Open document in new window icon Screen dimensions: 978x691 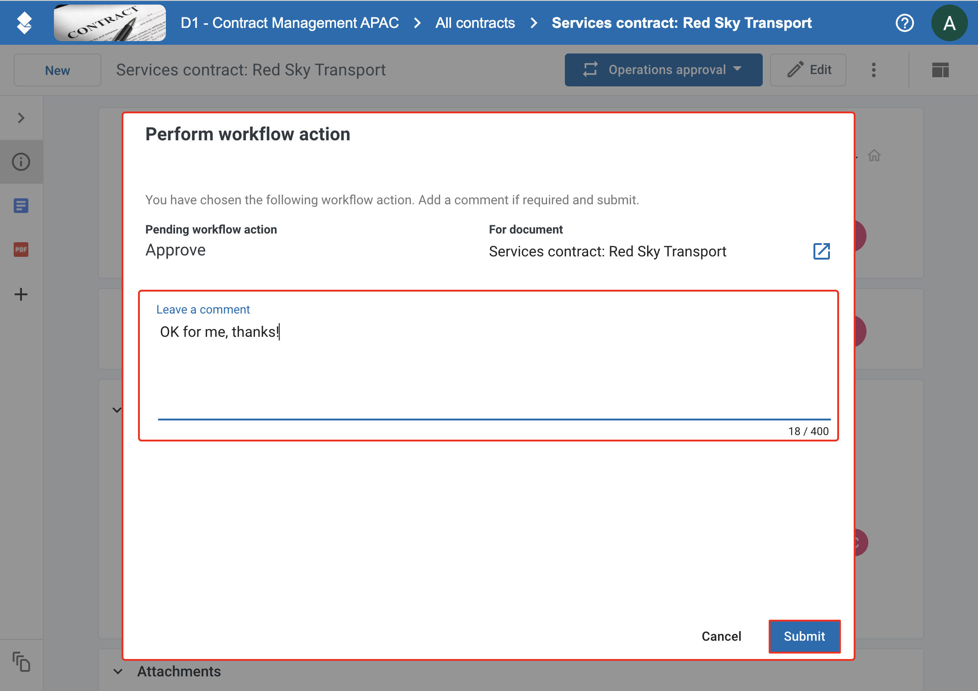(x=822, y=251)
